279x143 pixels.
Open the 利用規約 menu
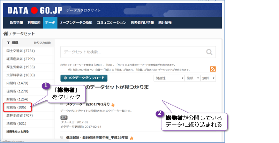[x=34, y=23]
